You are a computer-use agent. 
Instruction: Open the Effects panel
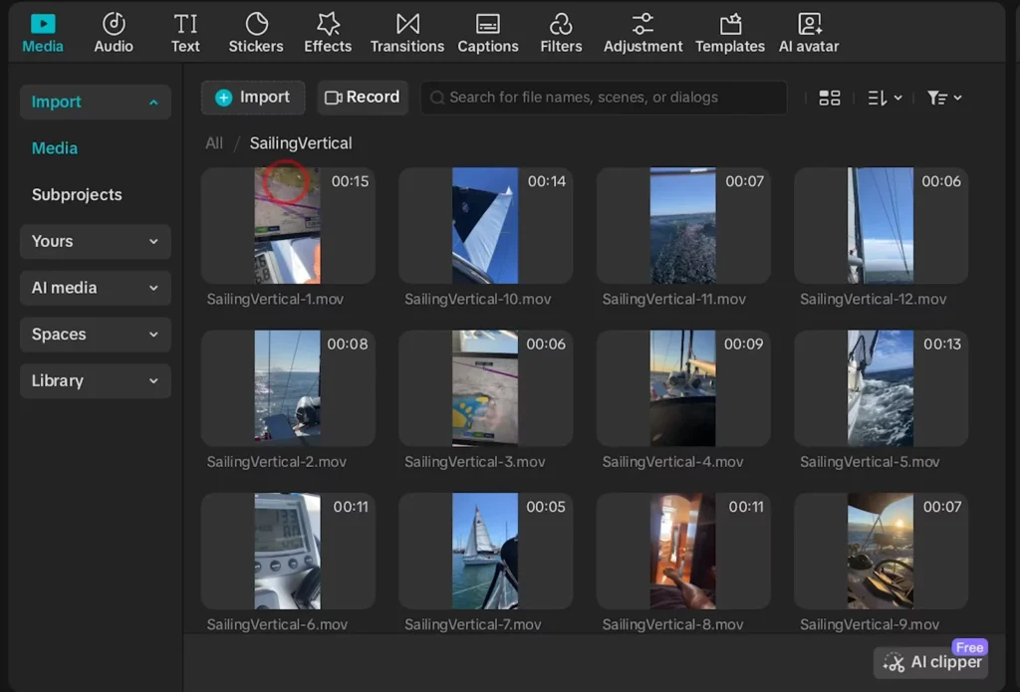click(x=328, y=33)
